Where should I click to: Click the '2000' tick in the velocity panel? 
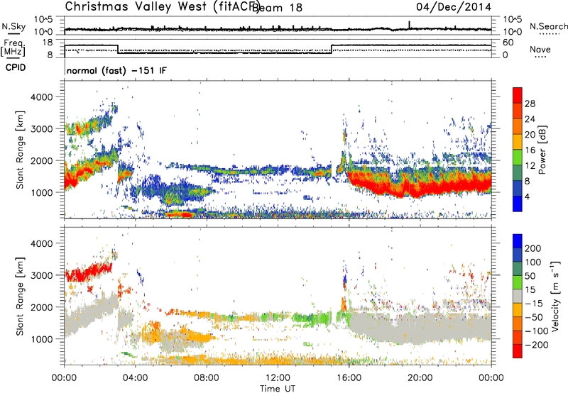(x=41, y=307)
